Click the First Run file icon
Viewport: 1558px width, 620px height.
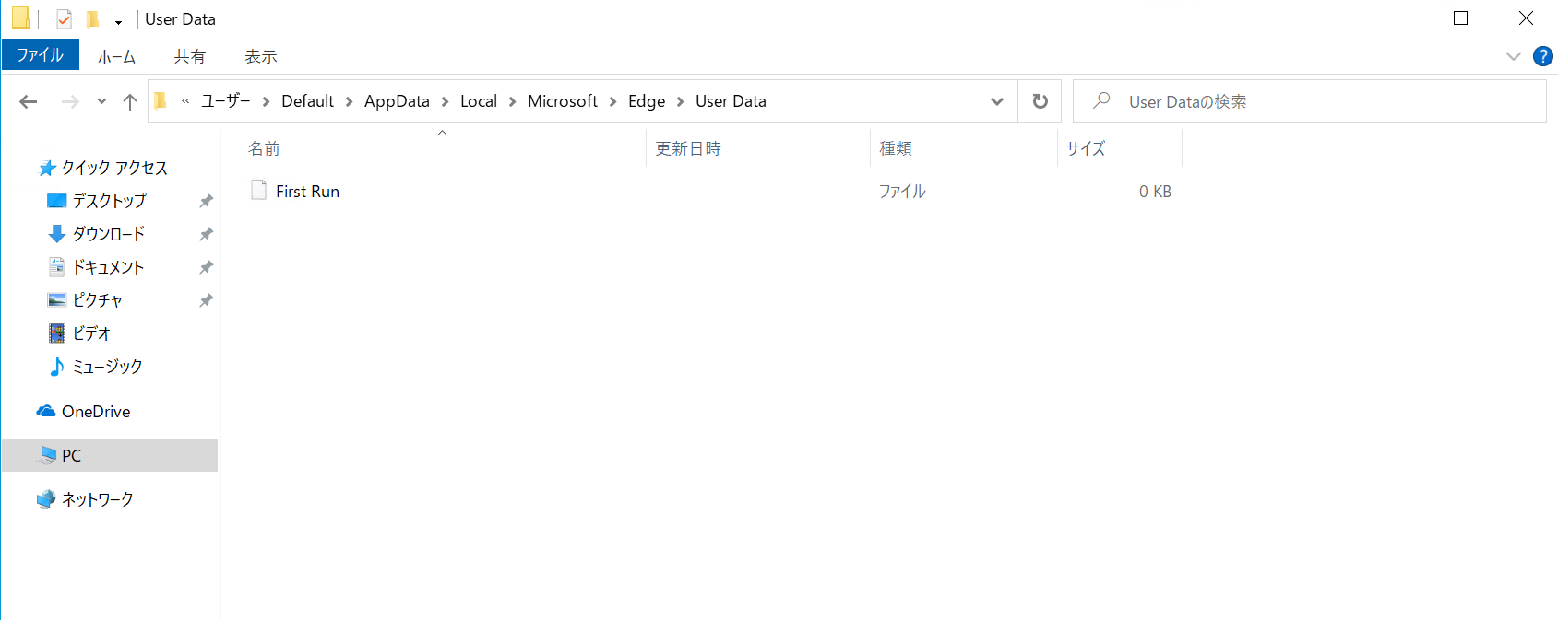(258, 190)
